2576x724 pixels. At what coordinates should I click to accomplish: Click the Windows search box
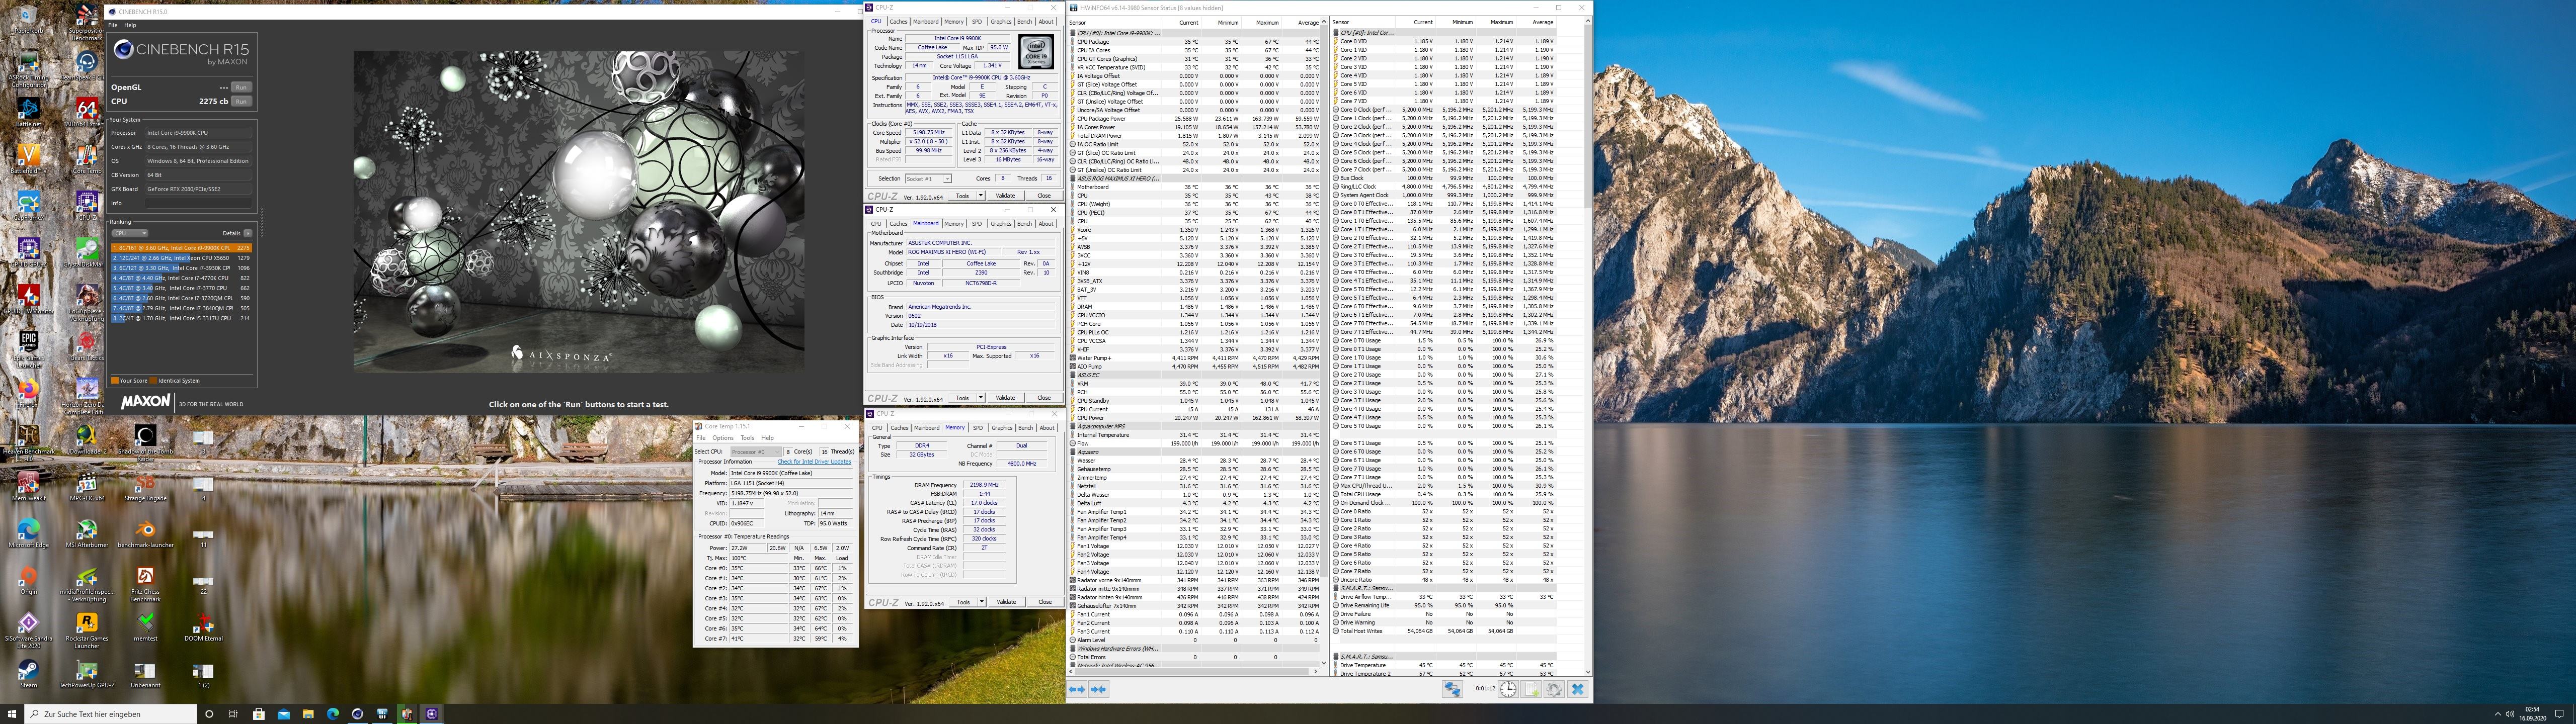[110, 714]
